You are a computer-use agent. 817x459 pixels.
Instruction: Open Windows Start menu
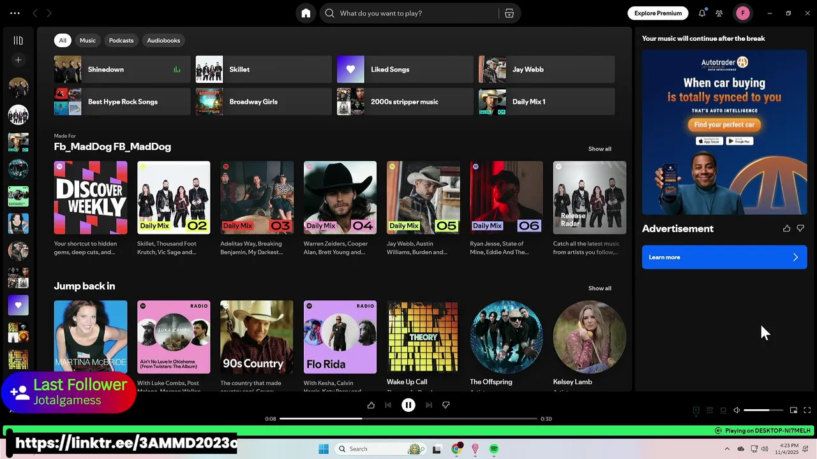point(324,449)
